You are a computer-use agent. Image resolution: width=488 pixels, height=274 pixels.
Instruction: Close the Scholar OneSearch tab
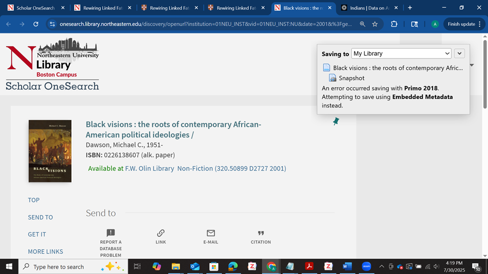tap(63, 8)
